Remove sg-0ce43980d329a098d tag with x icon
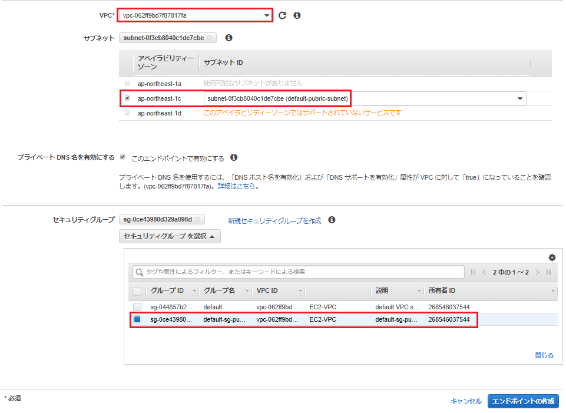The width and height of the screenshot is (566, 413). pos(197,220)
